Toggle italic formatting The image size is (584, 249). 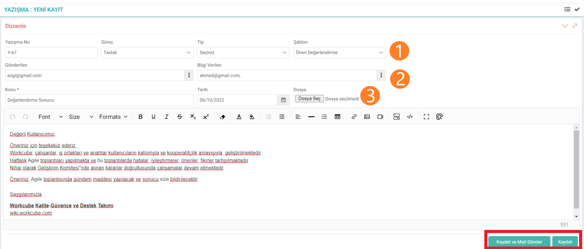[166, 117]
